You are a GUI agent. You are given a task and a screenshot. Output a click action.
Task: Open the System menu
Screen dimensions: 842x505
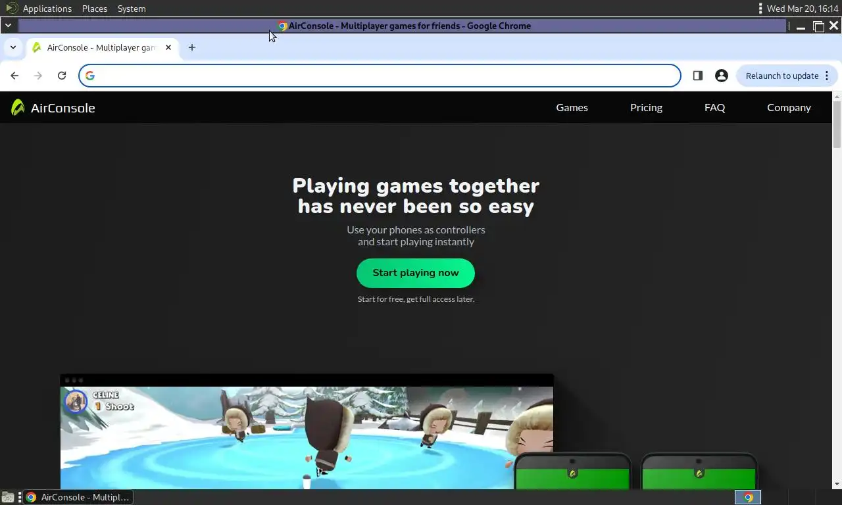(132, 9)
